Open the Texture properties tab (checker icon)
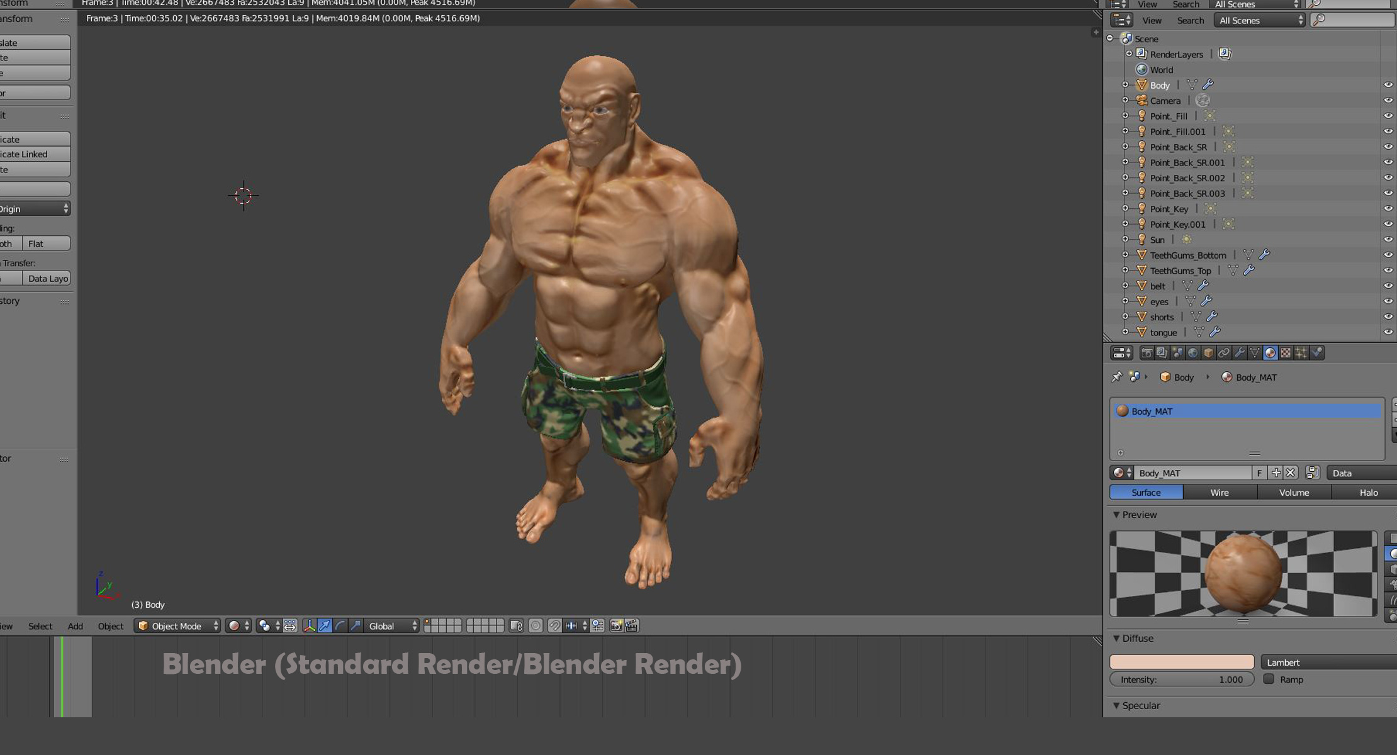 (1285, 352)
